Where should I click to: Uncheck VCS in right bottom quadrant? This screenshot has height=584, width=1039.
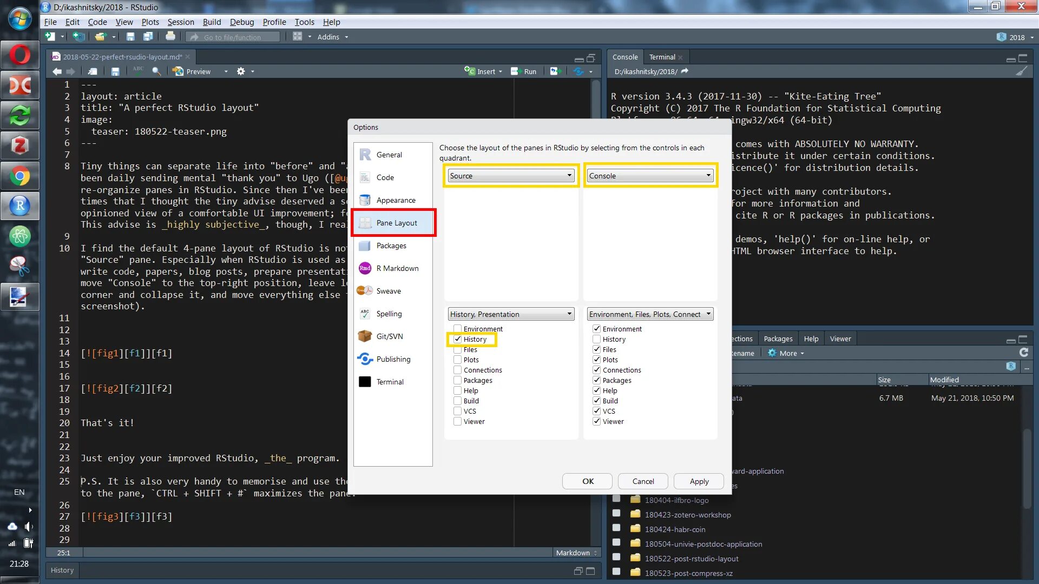click(x=596, y=411)
